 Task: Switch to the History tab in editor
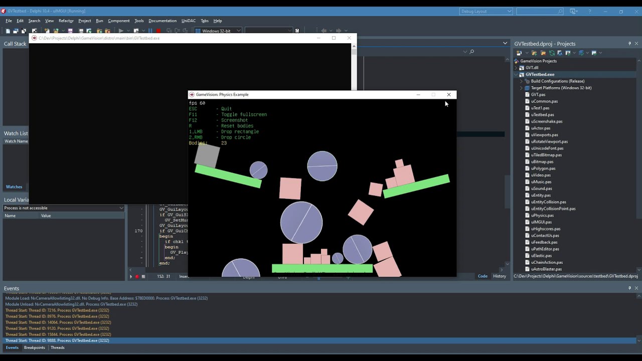[x=500, y=276]
